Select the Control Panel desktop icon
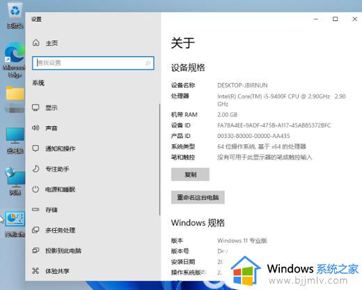This screenshot has width=362, height=290. 15,224
